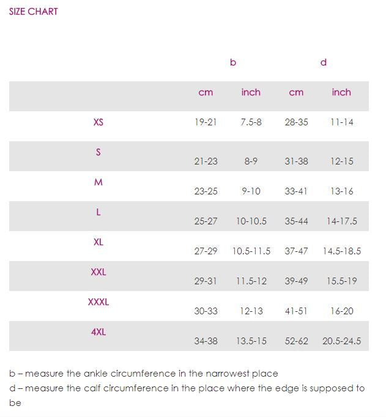Image resolution: width=386 pixels, height=417 pixels.
Task: Select the XL size row label
Action: [98, 242]
